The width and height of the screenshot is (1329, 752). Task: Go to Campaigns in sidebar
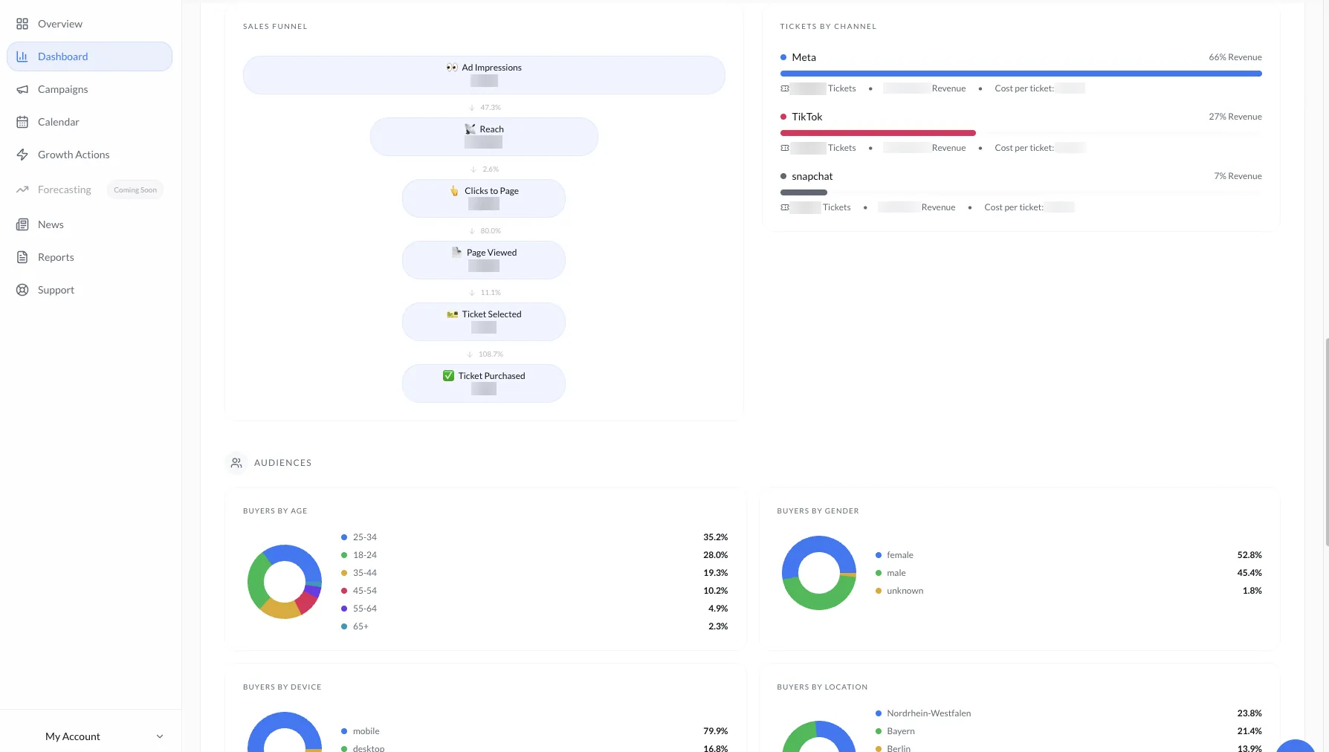89,89
